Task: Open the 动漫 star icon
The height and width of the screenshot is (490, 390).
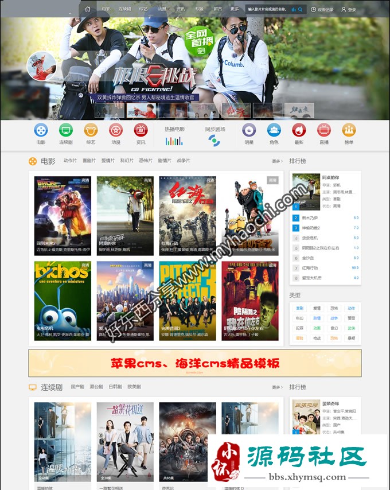Action: coord(116,130)
